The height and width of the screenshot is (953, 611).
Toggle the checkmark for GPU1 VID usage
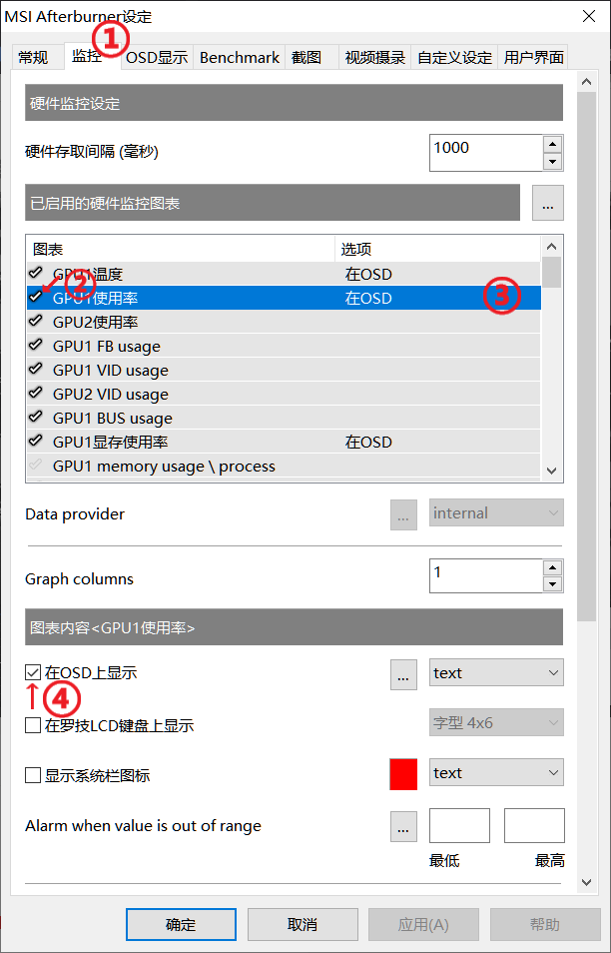click(x=36, y=369)
